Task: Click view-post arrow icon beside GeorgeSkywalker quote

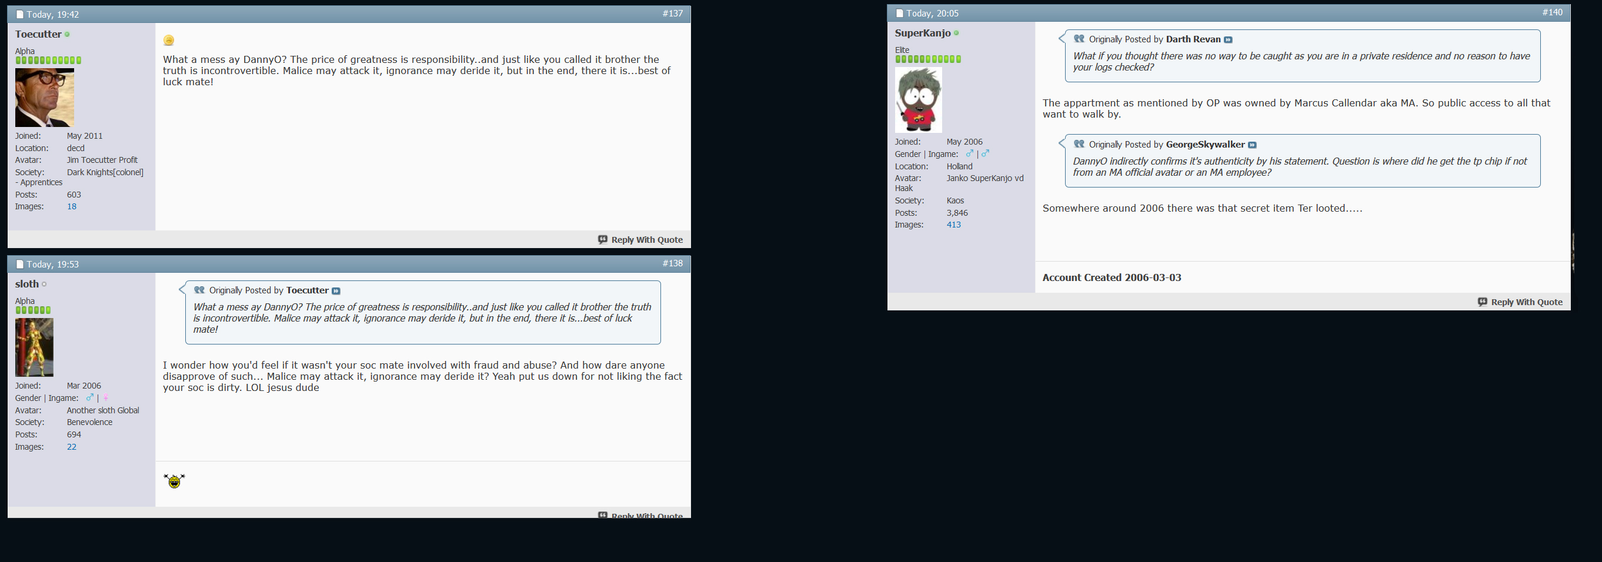Action: [1252, 145]
